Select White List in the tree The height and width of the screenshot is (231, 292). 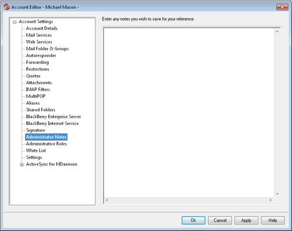(36, 150)
